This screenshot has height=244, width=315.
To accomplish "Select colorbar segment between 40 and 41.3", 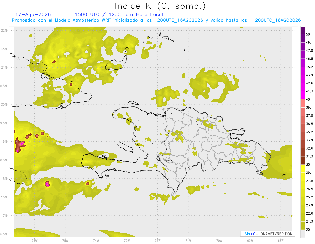I will pyautogui.click(x=303, y=95).
